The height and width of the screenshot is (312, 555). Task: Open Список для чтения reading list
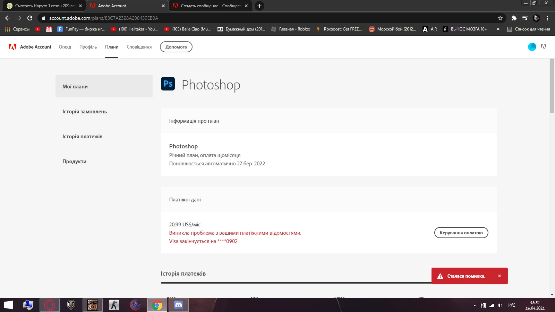(528, 29)
